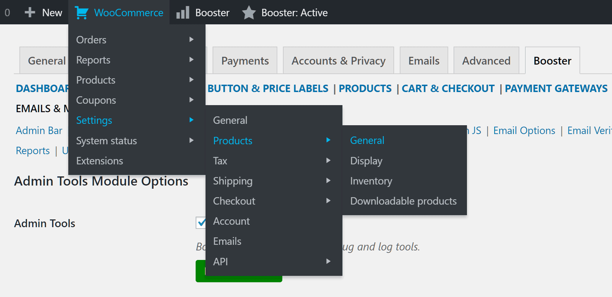Choose Tax in the Settings submenu

[274, 161]
